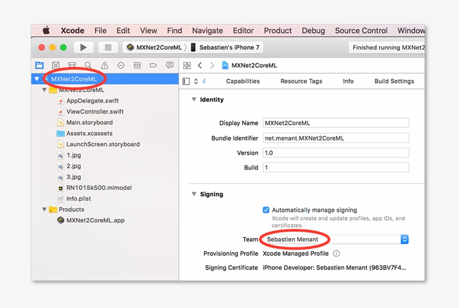This screenshot has width=459, height=308.
Task: Uncheck Automatically manage signing
Action: click(266, 210)
